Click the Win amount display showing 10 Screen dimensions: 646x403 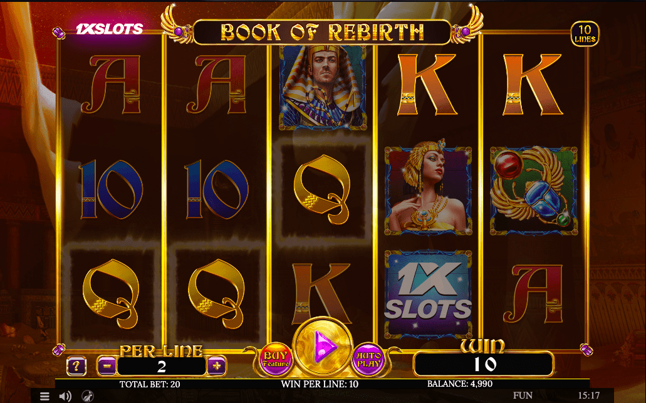pos(484,364)
